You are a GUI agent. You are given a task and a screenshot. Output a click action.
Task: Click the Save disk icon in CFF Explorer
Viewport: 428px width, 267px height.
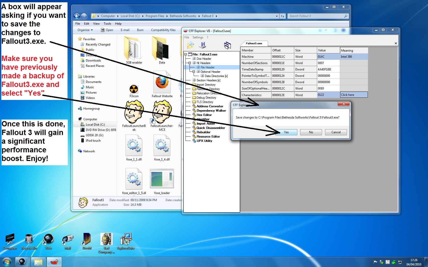tap(203, 45)
